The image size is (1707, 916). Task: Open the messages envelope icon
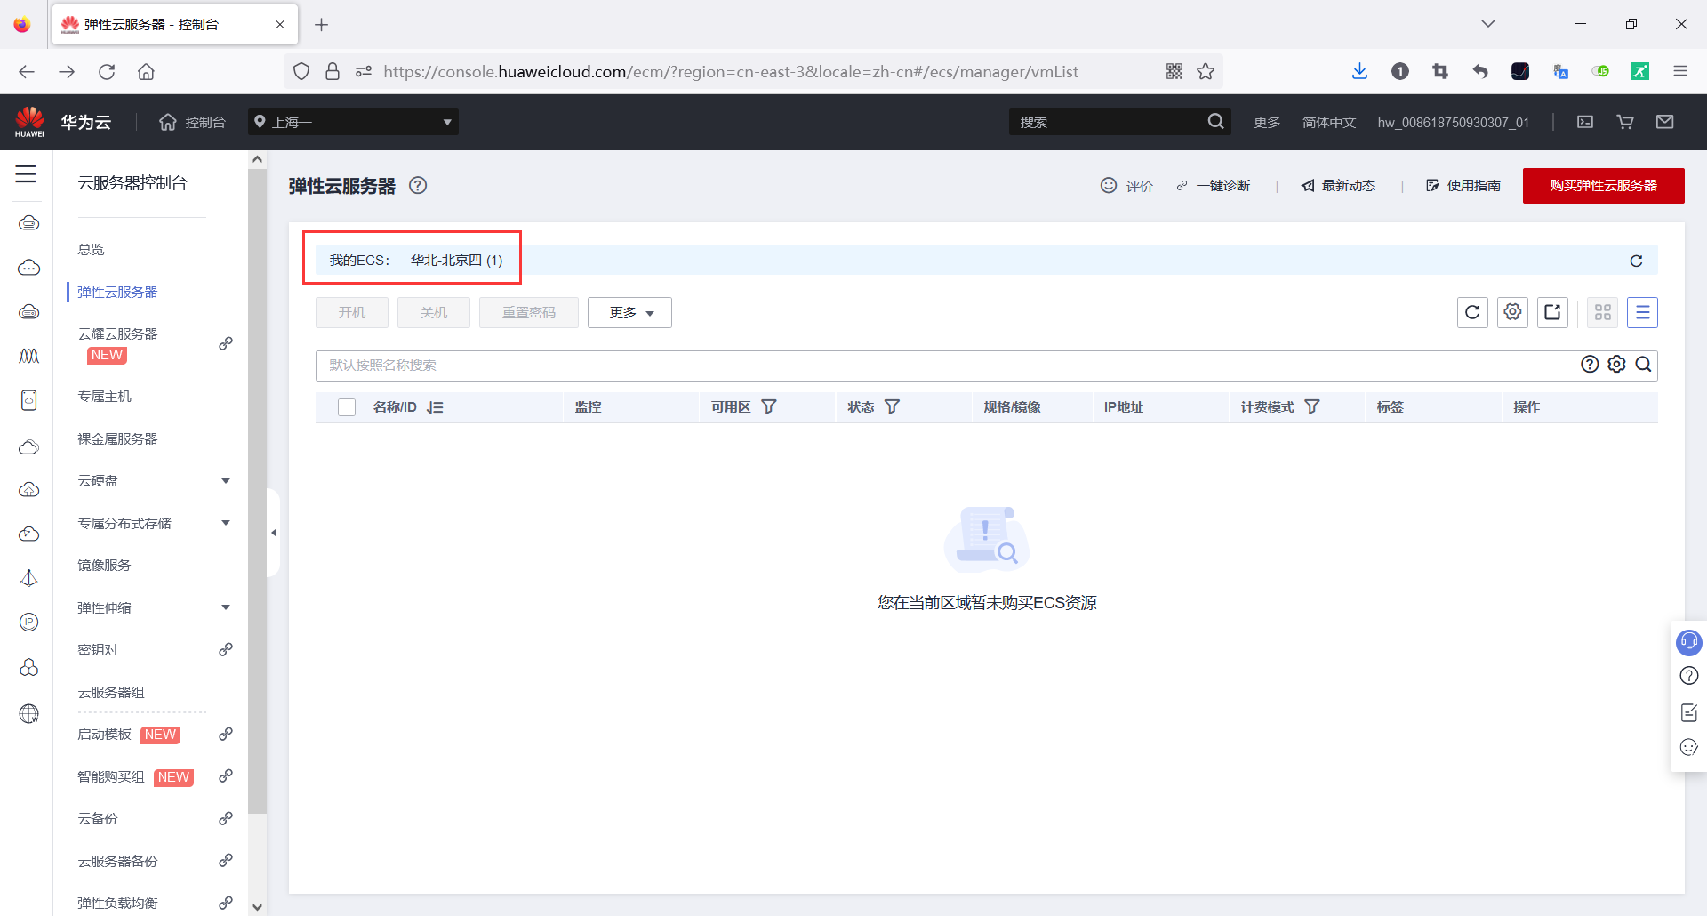[x=1665, y=122]
